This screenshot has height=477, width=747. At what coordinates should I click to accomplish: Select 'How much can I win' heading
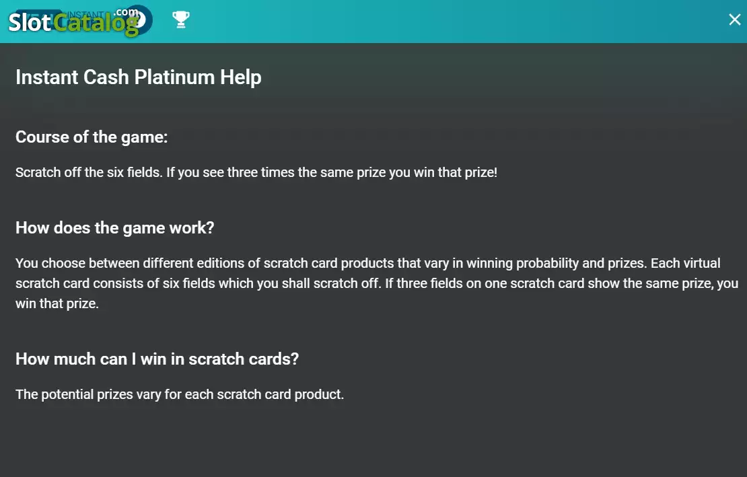(157, 359)
